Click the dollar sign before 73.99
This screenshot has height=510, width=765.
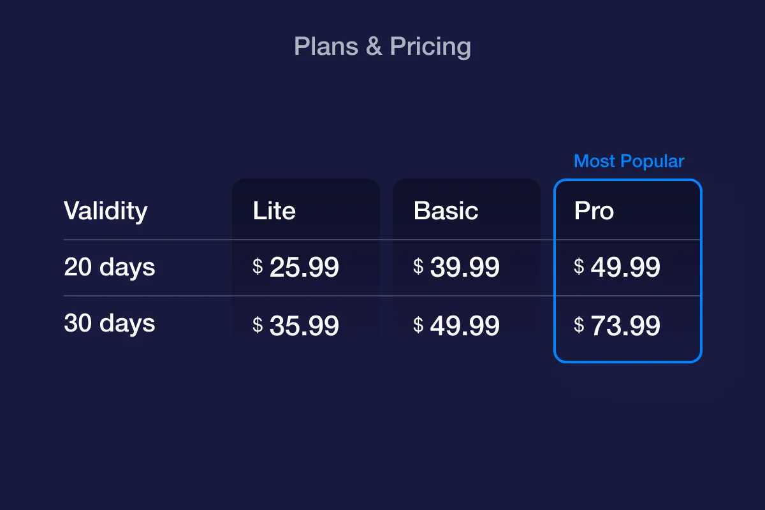(579, 325)
